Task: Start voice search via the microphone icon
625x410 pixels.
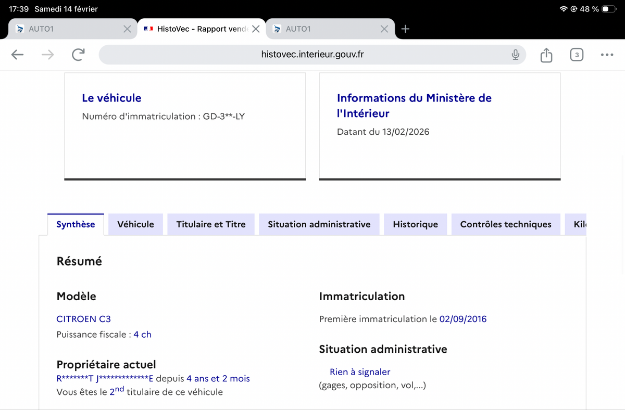Action: coord(515,54)
